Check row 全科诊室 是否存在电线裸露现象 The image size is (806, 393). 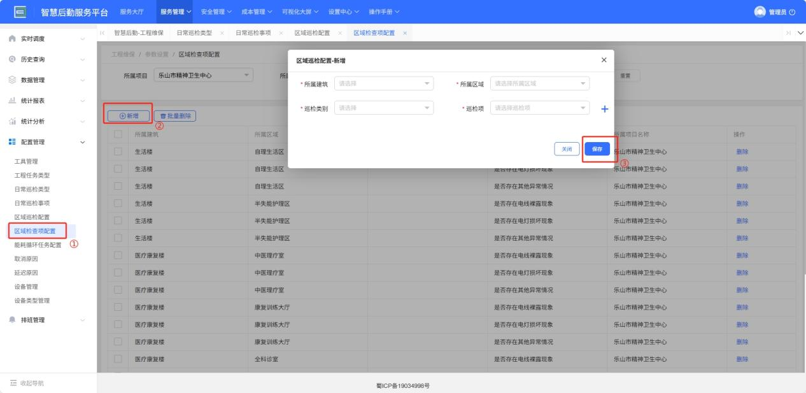click(118, 359)
